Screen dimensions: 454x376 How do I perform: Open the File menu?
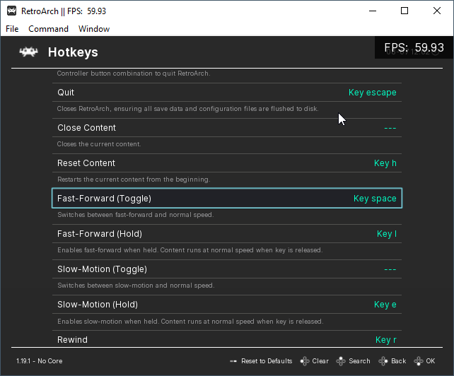point(12,29)
